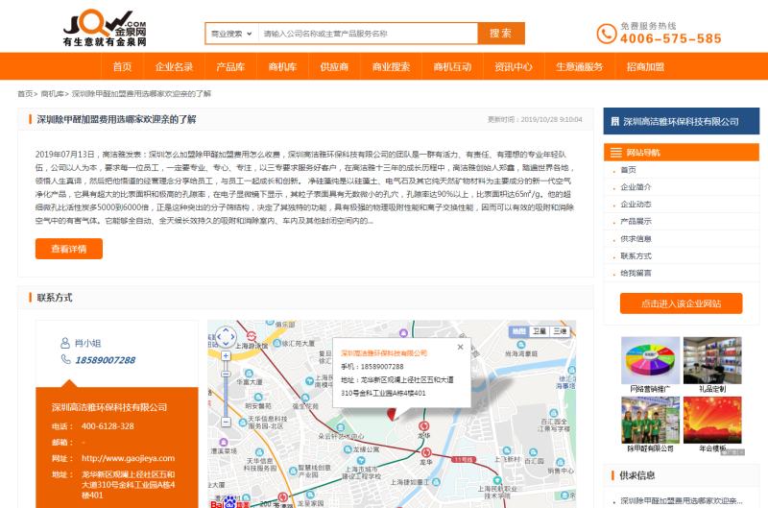Switch map to 地图 view
The width and height of the screenshot is (768, 508).
519,331
